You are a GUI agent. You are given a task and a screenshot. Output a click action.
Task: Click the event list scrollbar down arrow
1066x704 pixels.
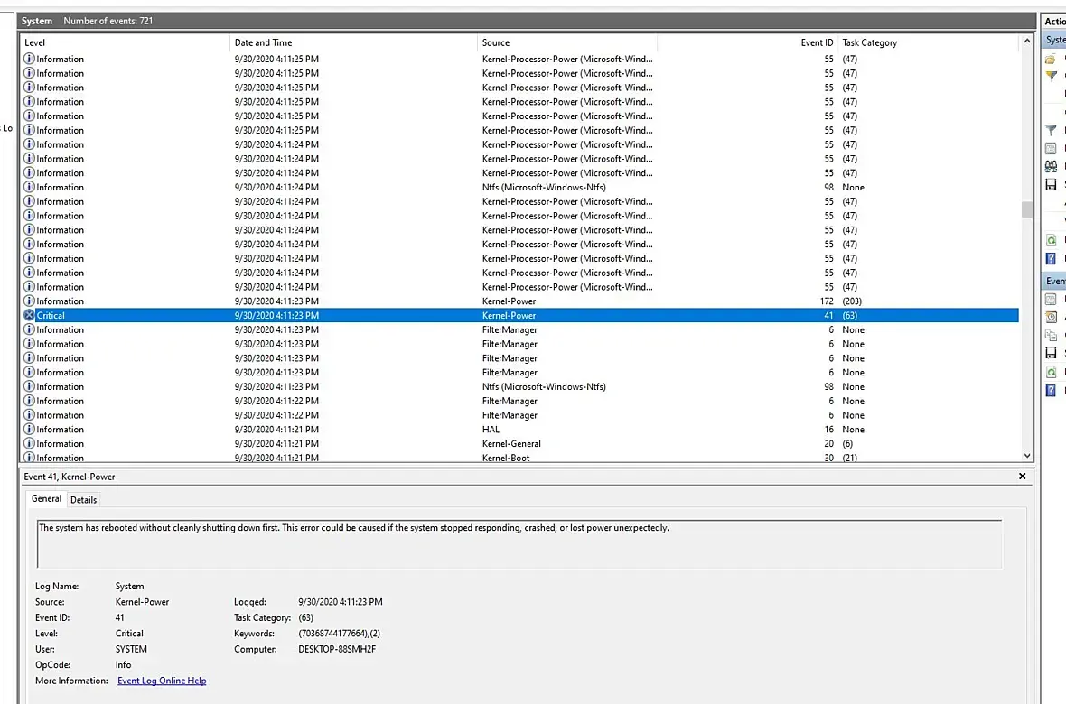[1026, 456]
